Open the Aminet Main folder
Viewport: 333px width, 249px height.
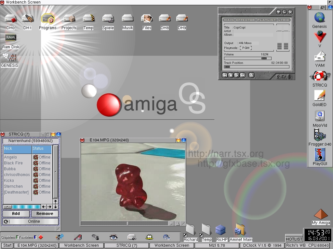click(241, 230)
